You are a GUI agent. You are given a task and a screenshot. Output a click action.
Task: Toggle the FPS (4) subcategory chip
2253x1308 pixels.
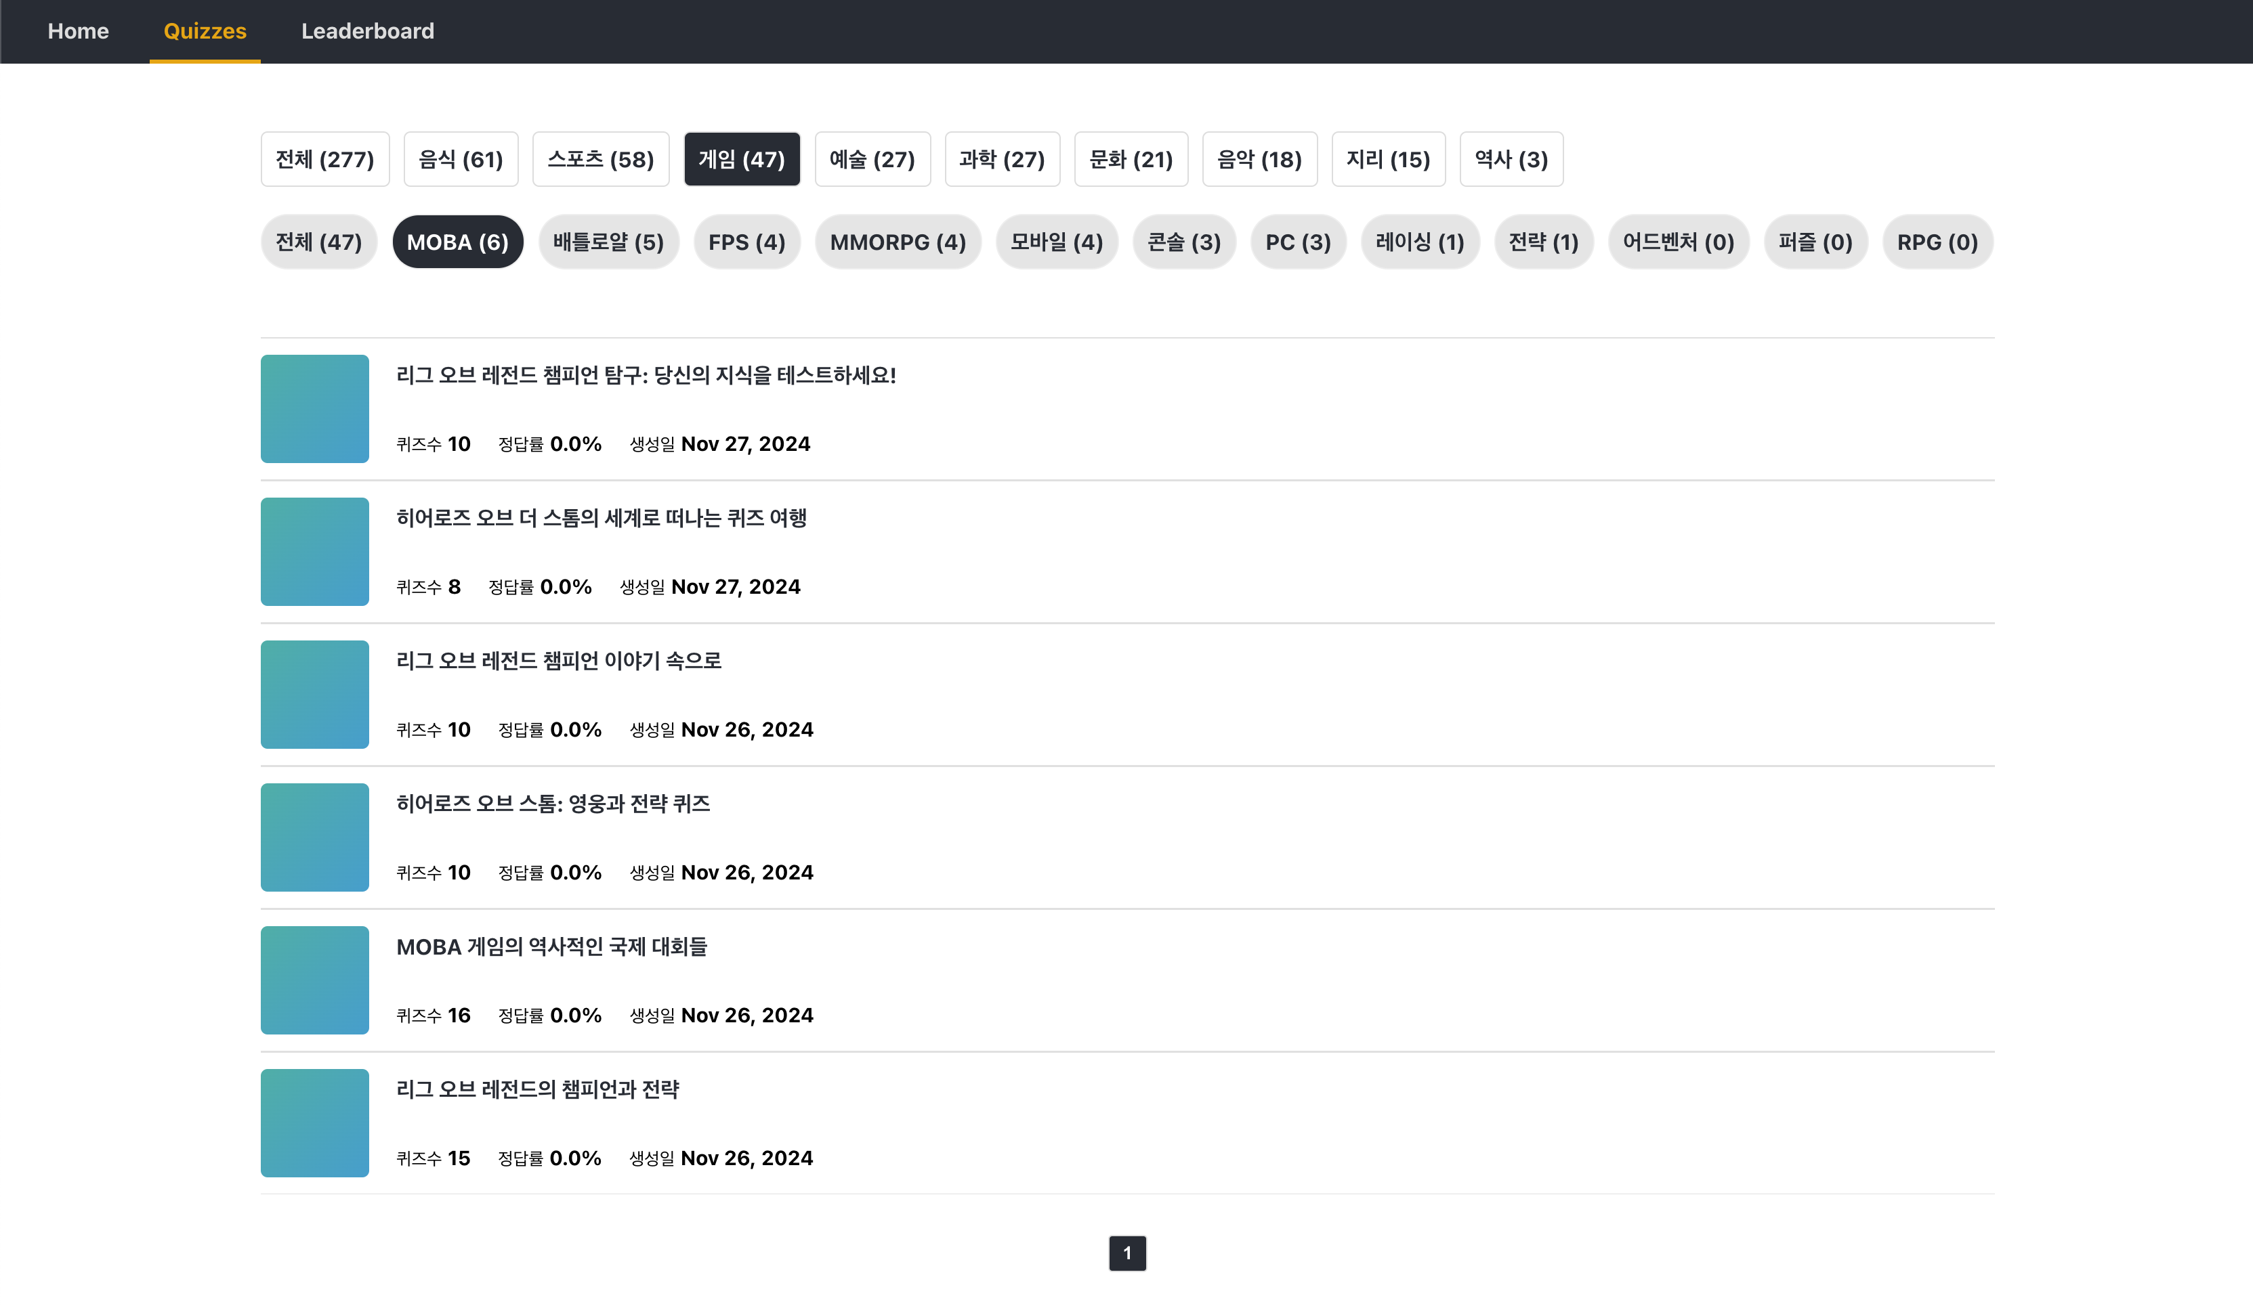(746, 242)
